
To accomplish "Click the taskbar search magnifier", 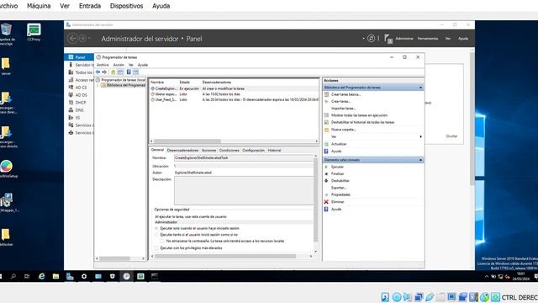I will pos(13,276).
